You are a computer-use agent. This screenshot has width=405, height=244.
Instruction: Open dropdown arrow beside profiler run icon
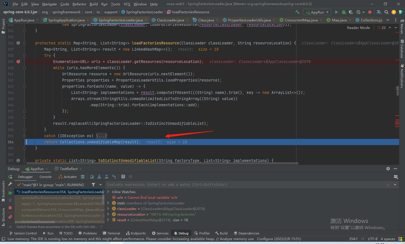(x=364, y=12)
